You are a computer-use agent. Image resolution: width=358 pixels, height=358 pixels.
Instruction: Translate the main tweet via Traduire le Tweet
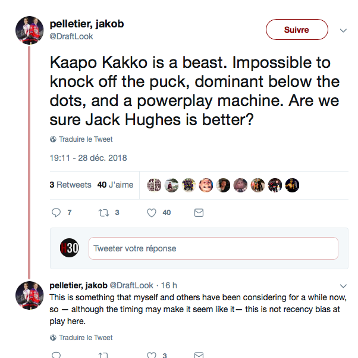pyautogui.click(x=86, y=139)
